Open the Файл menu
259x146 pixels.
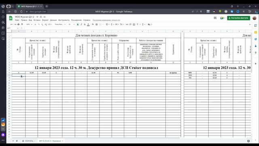17,20
